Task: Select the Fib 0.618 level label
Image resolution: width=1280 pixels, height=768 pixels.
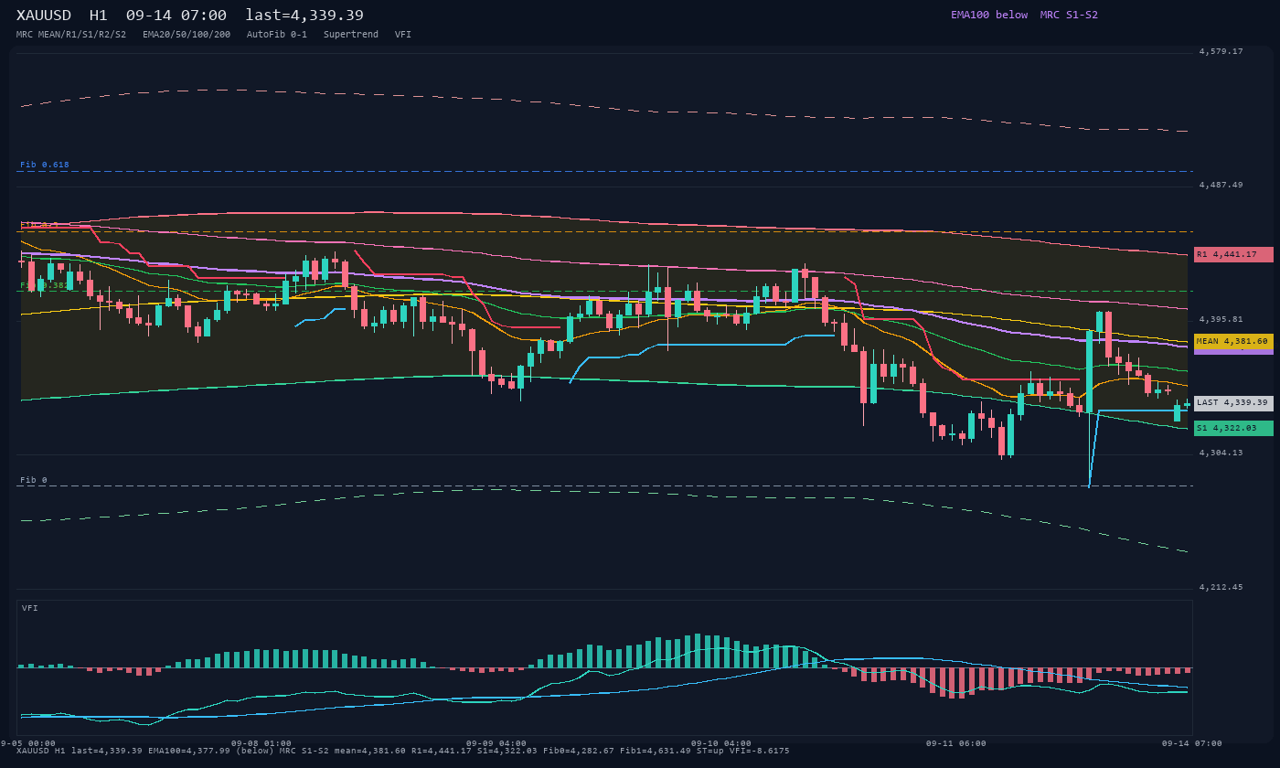Action: click(45, 165)
